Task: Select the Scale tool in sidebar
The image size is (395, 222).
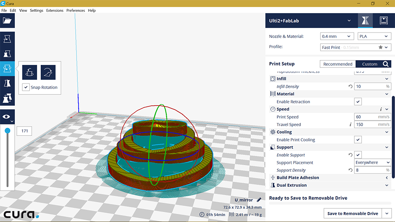Action: pos(7,53)
